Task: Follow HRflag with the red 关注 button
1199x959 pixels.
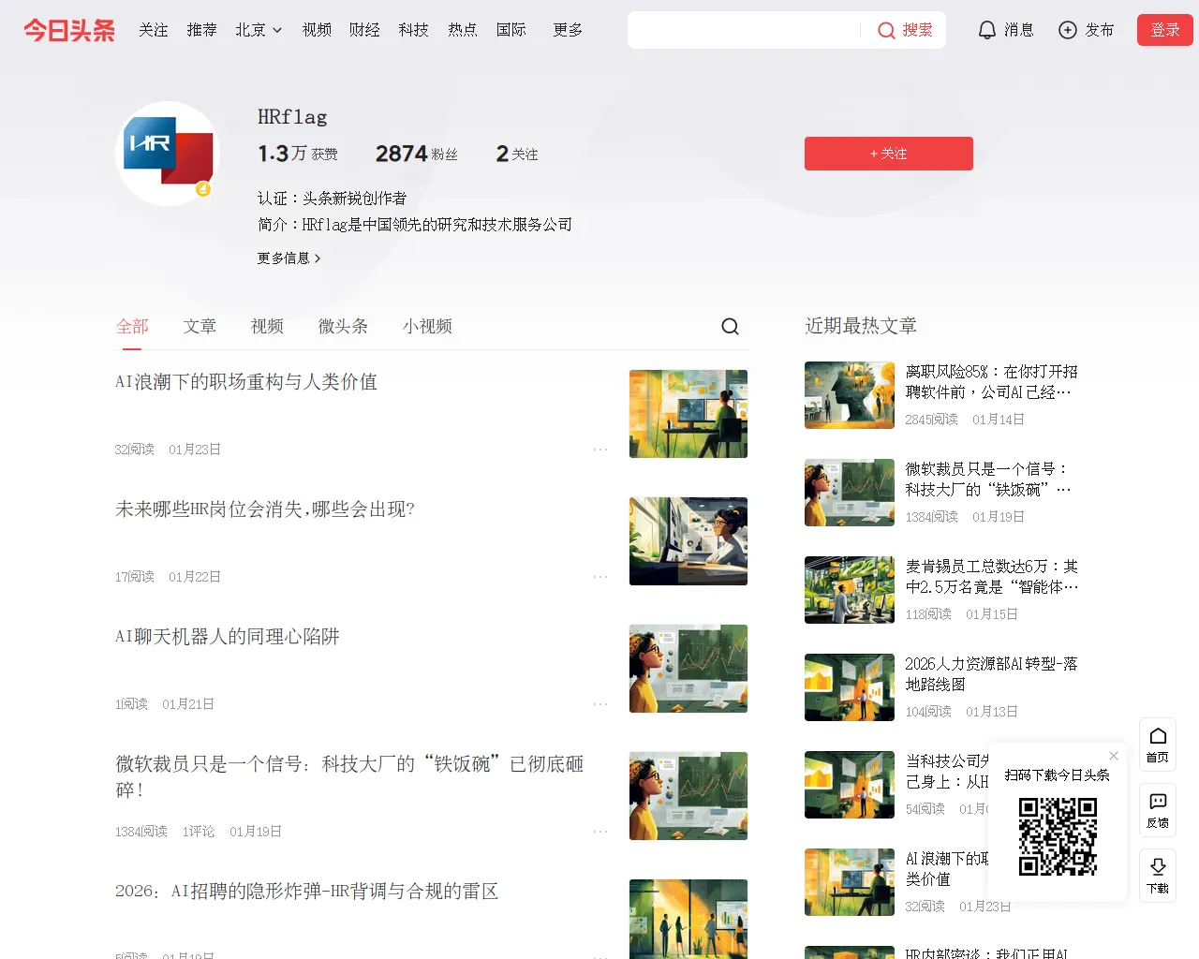Action: 888,154
